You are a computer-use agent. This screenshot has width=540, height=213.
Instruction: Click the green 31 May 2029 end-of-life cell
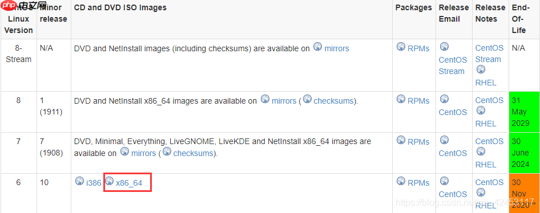pos(524,112)
